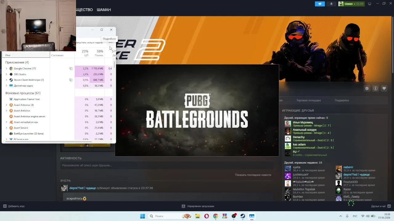The width and height of the screenshot is (394, 221).
Task: Click activity input Расскажите об этой игре
Action: pos(167,165)
